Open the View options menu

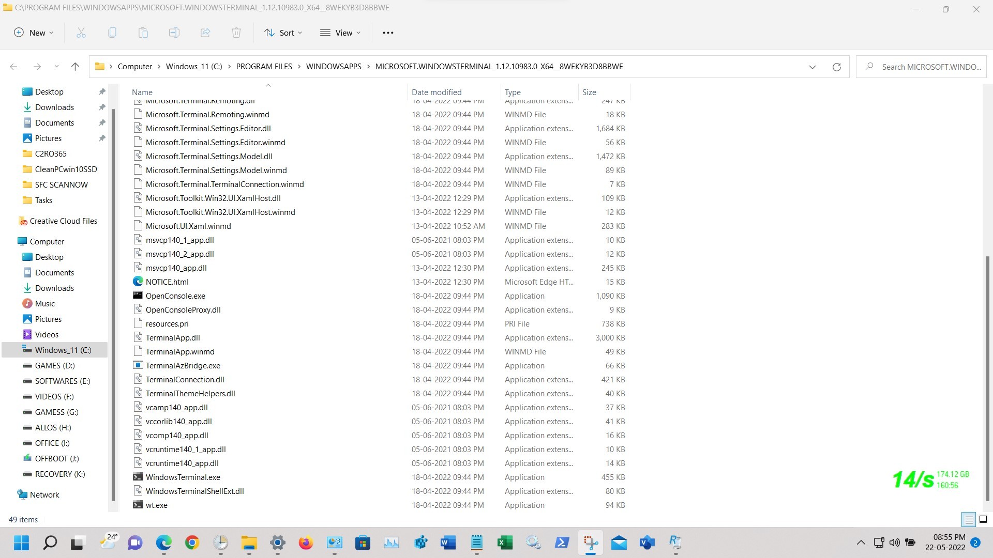tap(340, 33)
